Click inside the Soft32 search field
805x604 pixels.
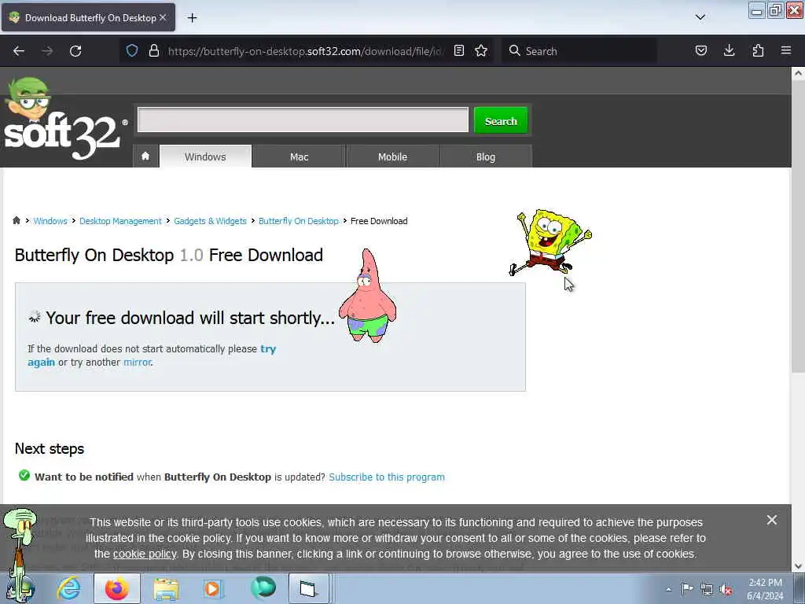point(303,120)
